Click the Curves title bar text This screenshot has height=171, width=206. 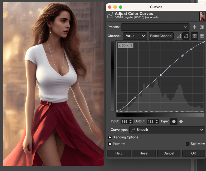click(x=156, y=7)
